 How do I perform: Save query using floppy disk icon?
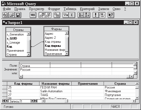click(x=18, y=15)
